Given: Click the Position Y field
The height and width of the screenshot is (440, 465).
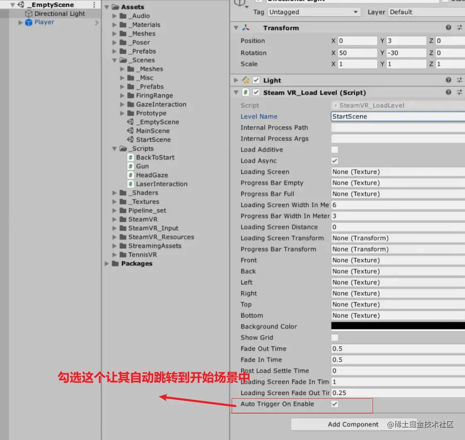Looking at the screenshot, I should tap(406, 41).
